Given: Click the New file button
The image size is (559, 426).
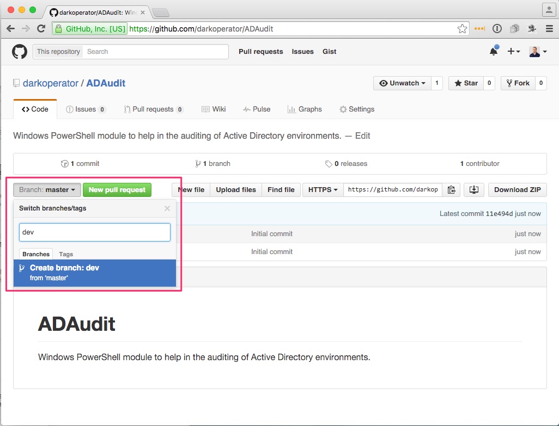Looking at the screenshot, I should coord(191,190).
